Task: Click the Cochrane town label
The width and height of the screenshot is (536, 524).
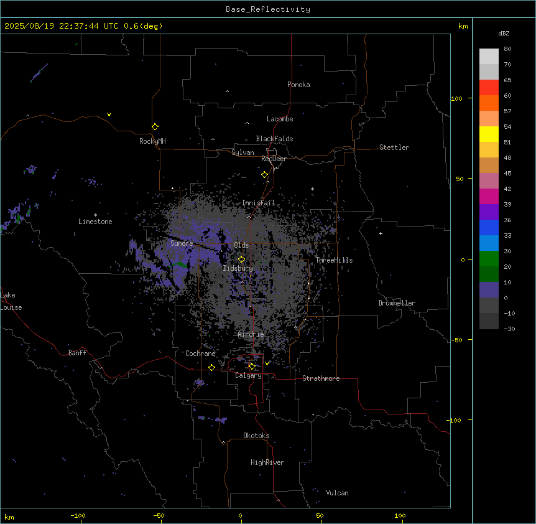Action: tap(200, 353)
